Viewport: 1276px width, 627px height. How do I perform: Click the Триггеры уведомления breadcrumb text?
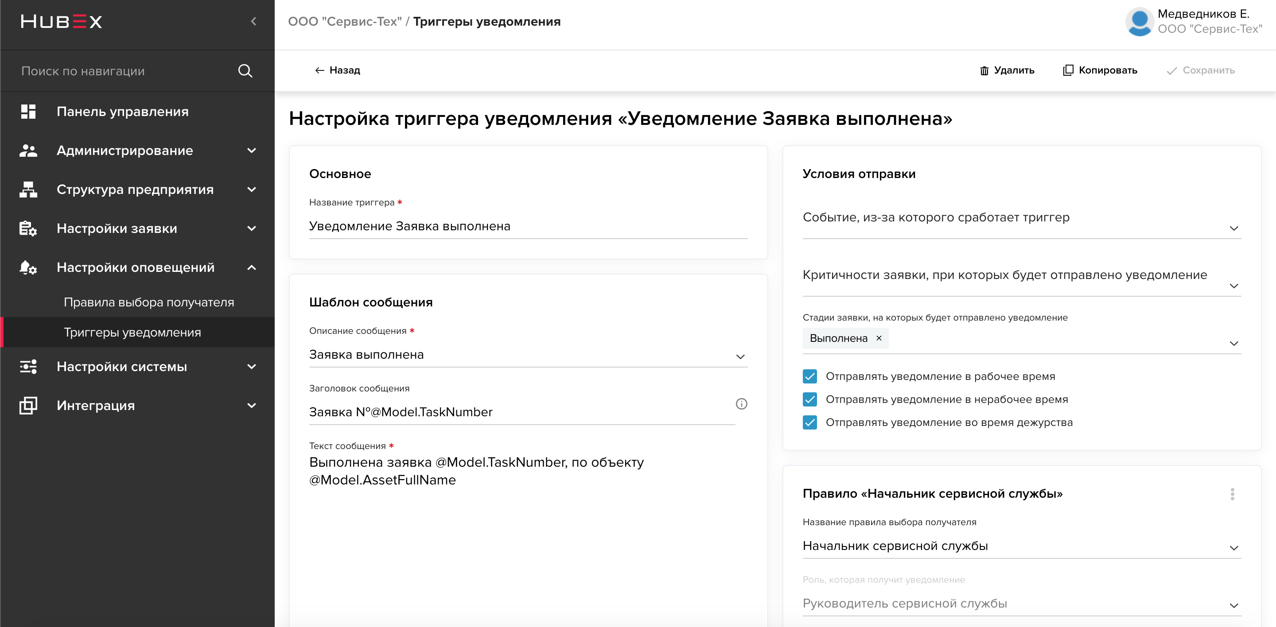pyautogui.click(x=487, y=22)
